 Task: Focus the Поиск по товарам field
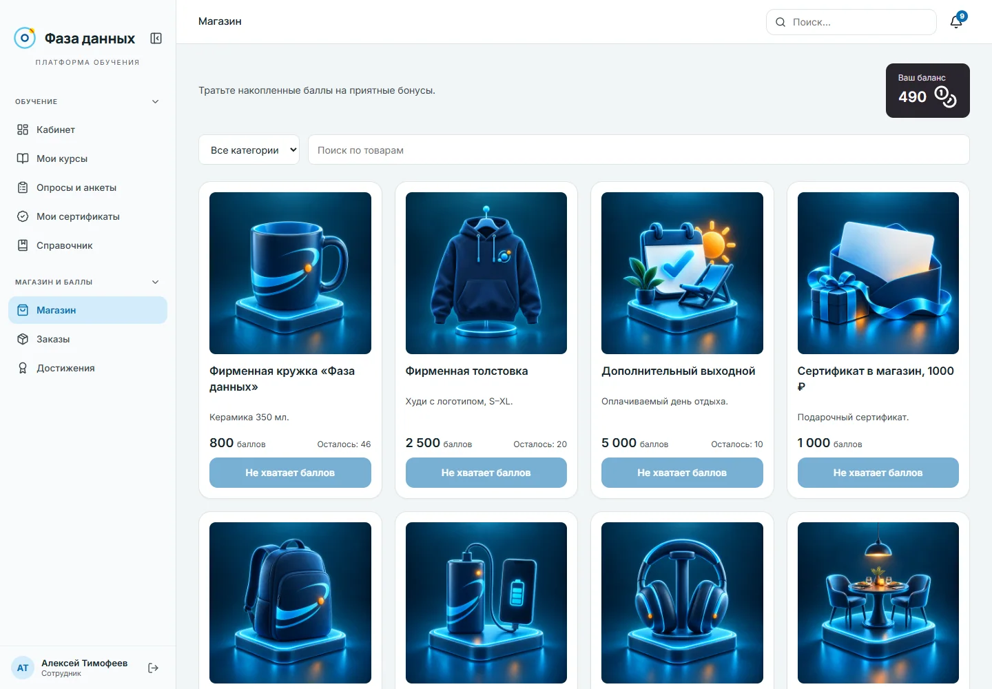[639, 150]
